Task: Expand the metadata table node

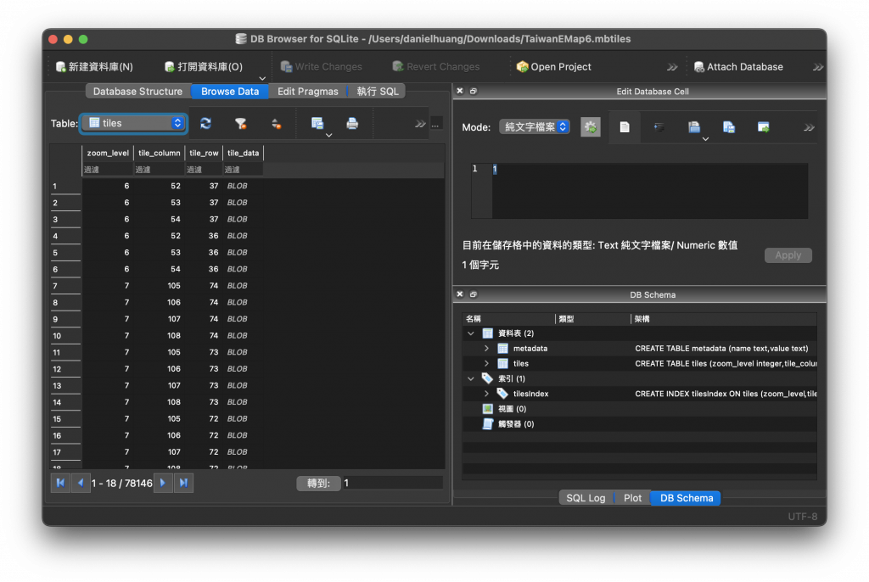Action: (486, 348)
